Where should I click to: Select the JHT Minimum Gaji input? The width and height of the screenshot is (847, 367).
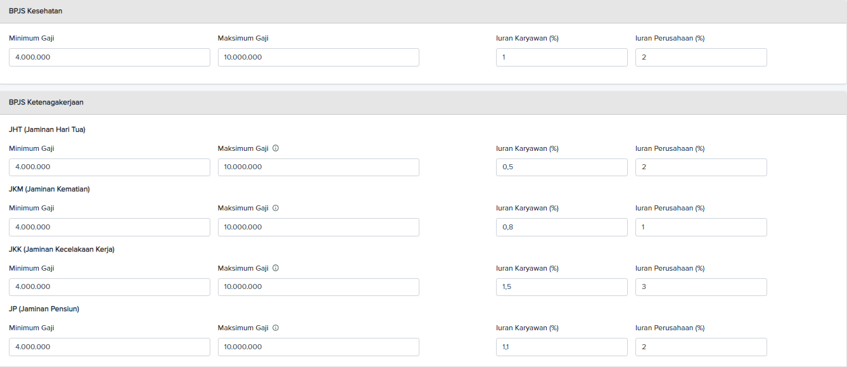tap(109, 167)
